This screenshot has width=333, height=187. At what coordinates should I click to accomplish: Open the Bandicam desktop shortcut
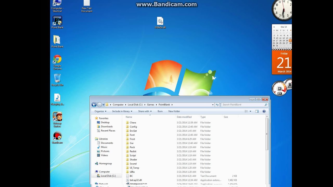point(57,138)
